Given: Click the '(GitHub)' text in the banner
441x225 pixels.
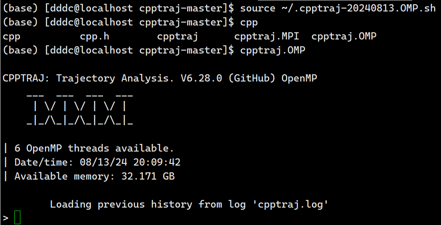Looking at the screenshot, I should 252,78.
